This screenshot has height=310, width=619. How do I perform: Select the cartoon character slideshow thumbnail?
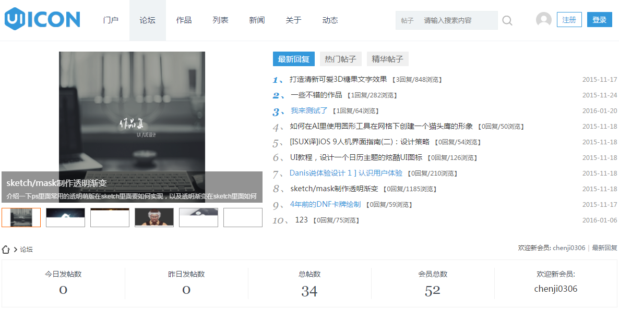[154, 217]
